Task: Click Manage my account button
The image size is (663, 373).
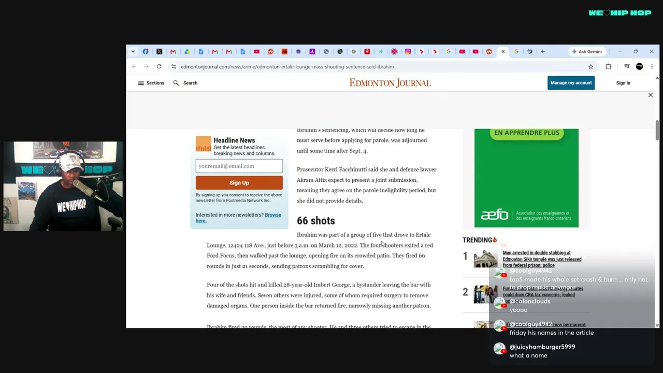Action: pos(571,83)
